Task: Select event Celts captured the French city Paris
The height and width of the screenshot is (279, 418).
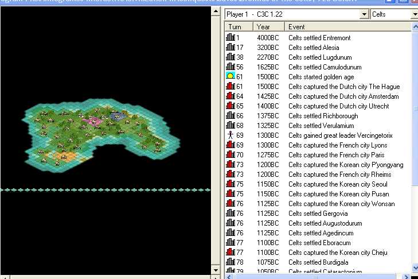Action: click(337, 155)
